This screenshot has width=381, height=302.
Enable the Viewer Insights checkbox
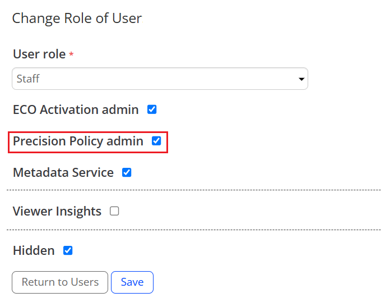[114, 211]
